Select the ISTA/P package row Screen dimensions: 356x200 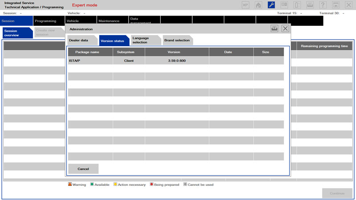176,60
